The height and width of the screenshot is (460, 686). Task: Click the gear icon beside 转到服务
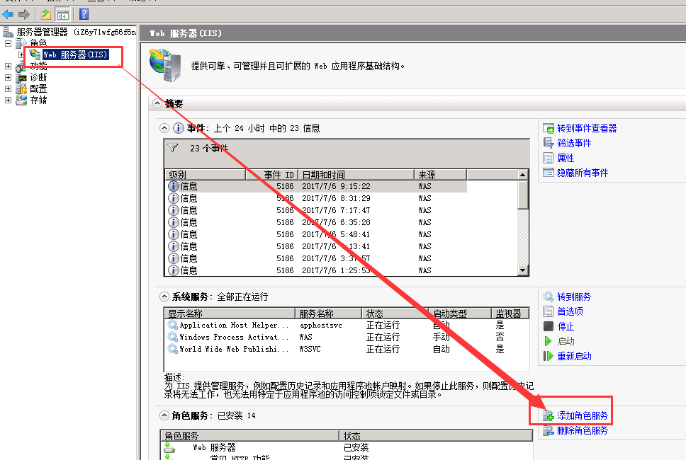click(549, 297)
